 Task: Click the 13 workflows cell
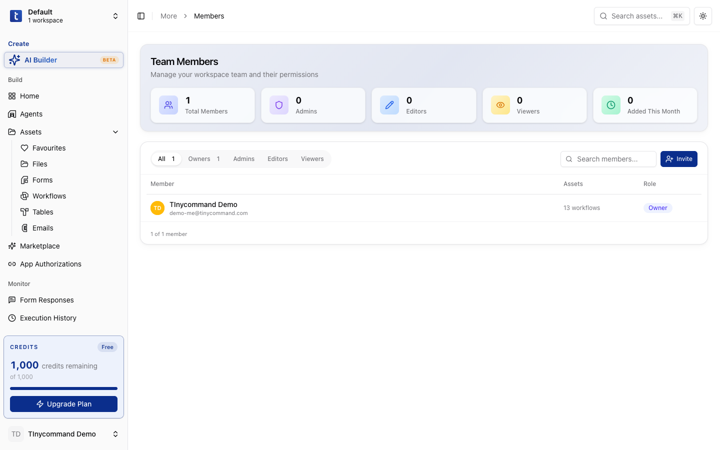coord(581,208)
